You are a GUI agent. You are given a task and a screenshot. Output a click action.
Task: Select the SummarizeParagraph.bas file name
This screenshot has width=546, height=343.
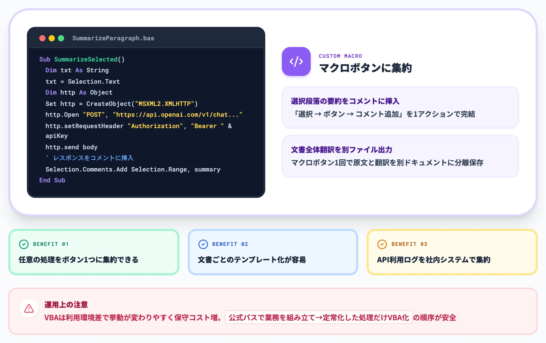(113, 38)
